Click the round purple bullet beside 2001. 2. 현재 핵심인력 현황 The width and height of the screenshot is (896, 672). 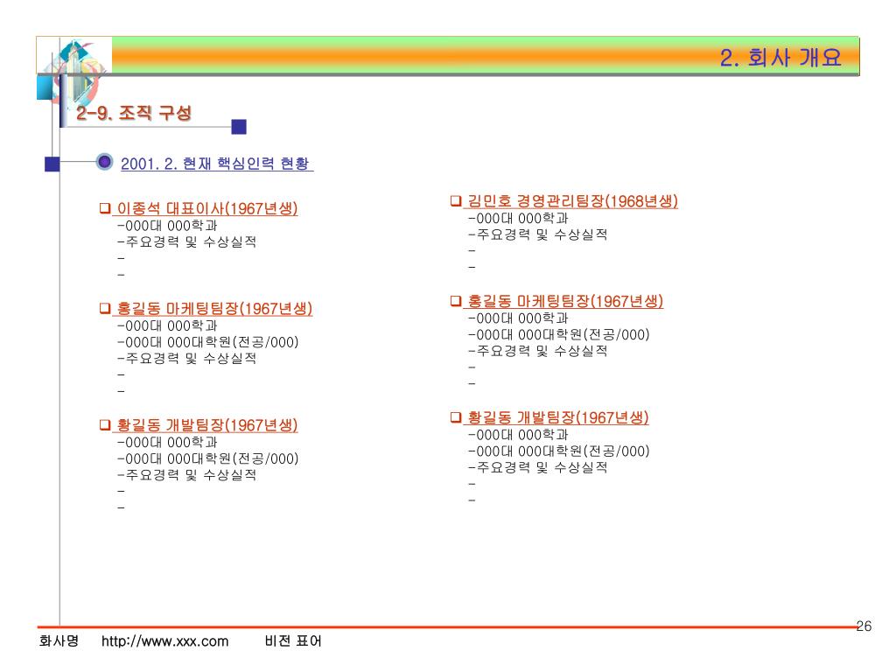(104, 162)
